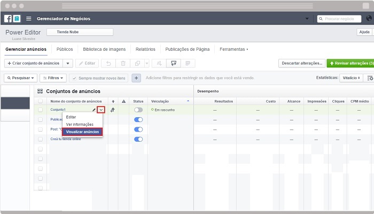This screenshot has width=374, height=214.
Task: Open the Conjunto1 row dropdown chevron
Action: click(101, 110)
